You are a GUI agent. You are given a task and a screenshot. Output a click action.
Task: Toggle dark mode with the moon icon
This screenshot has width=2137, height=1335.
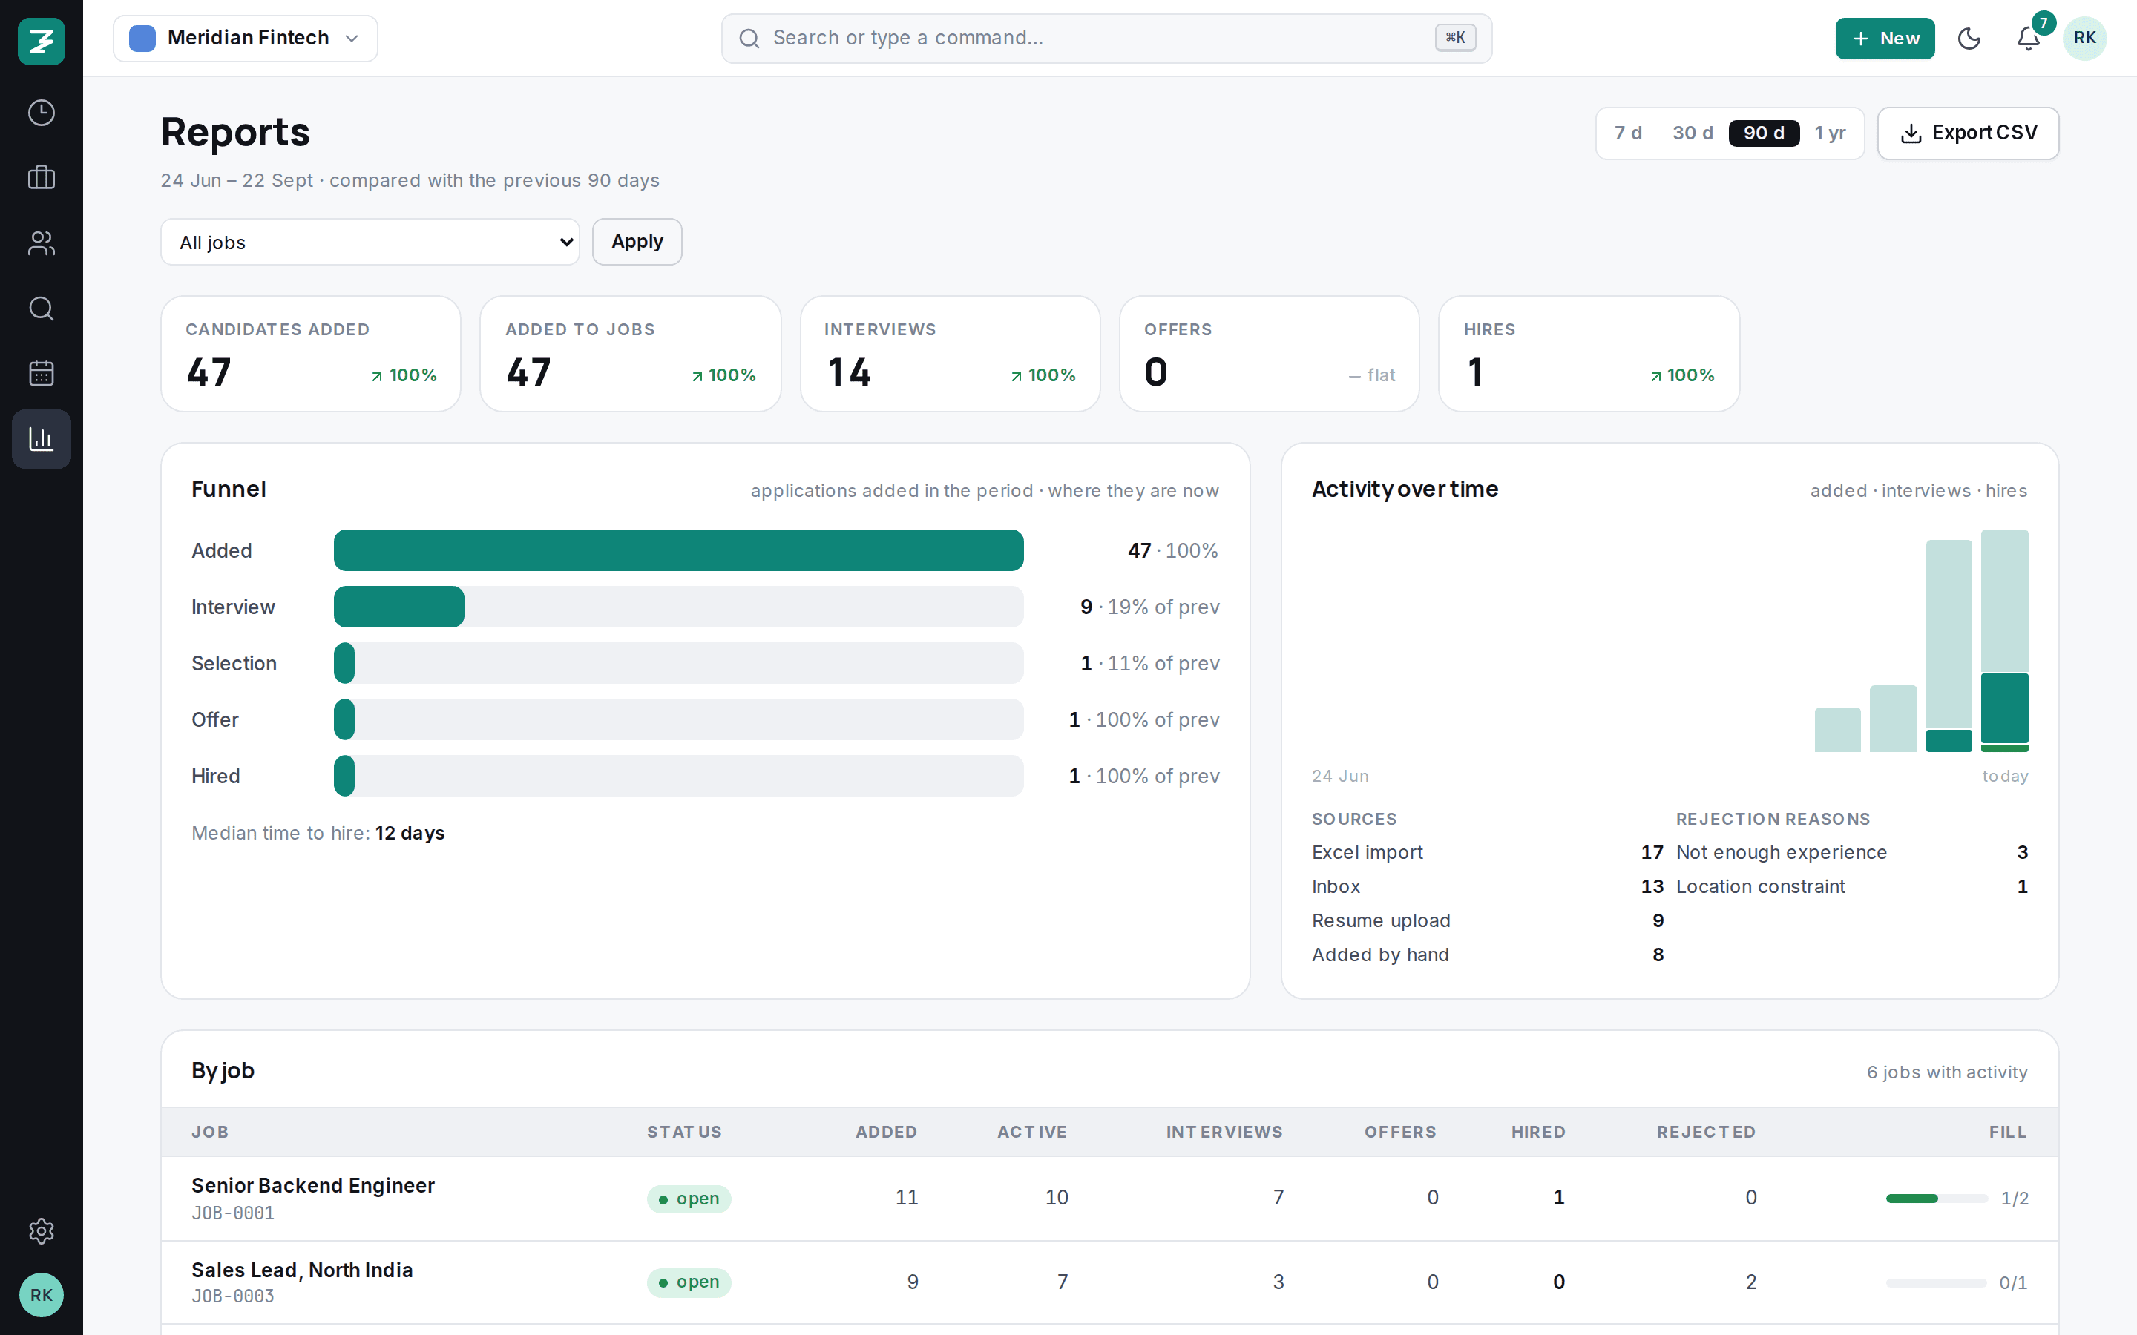[x=1969, y=38]
